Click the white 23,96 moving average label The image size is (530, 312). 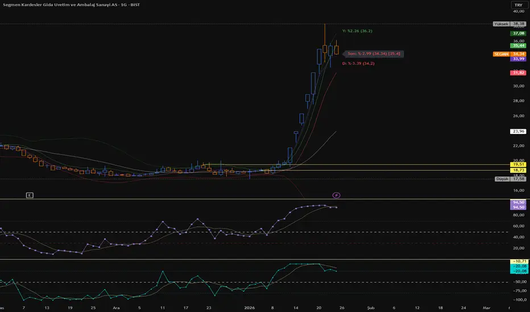(x=518, y=131)
